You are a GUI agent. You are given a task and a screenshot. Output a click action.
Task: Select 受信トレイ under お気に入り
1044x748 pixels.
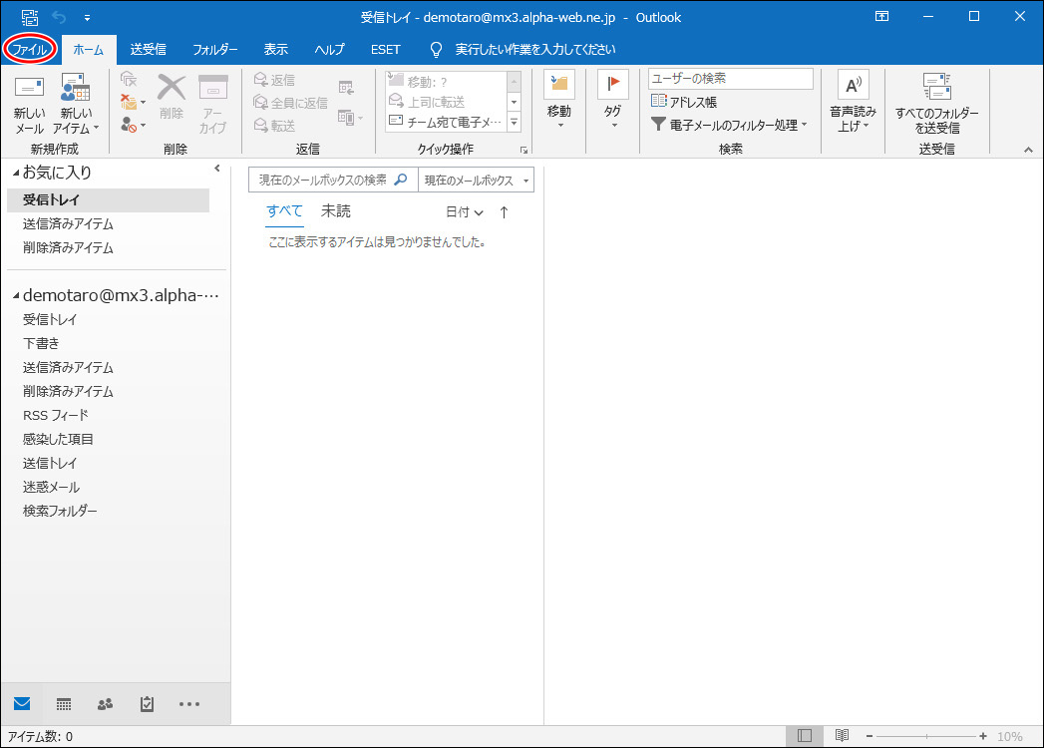click(108, 199)
